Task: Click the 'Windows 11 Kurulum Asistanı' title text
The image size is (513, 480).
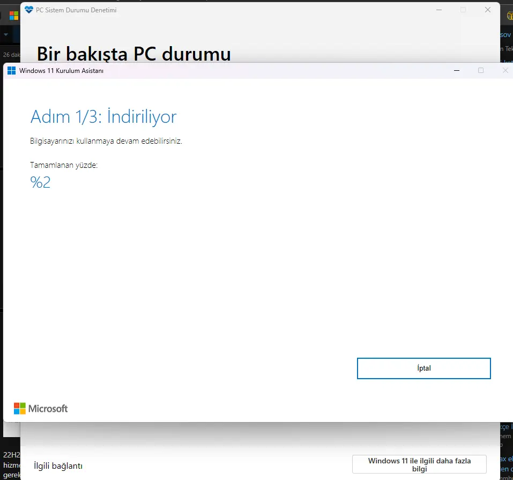Action: pyautogui.click(x=61, y=71)
